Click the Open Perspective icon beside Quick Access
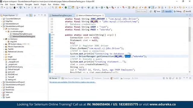Viewport: 193px width, 108px height. (151, 11)
